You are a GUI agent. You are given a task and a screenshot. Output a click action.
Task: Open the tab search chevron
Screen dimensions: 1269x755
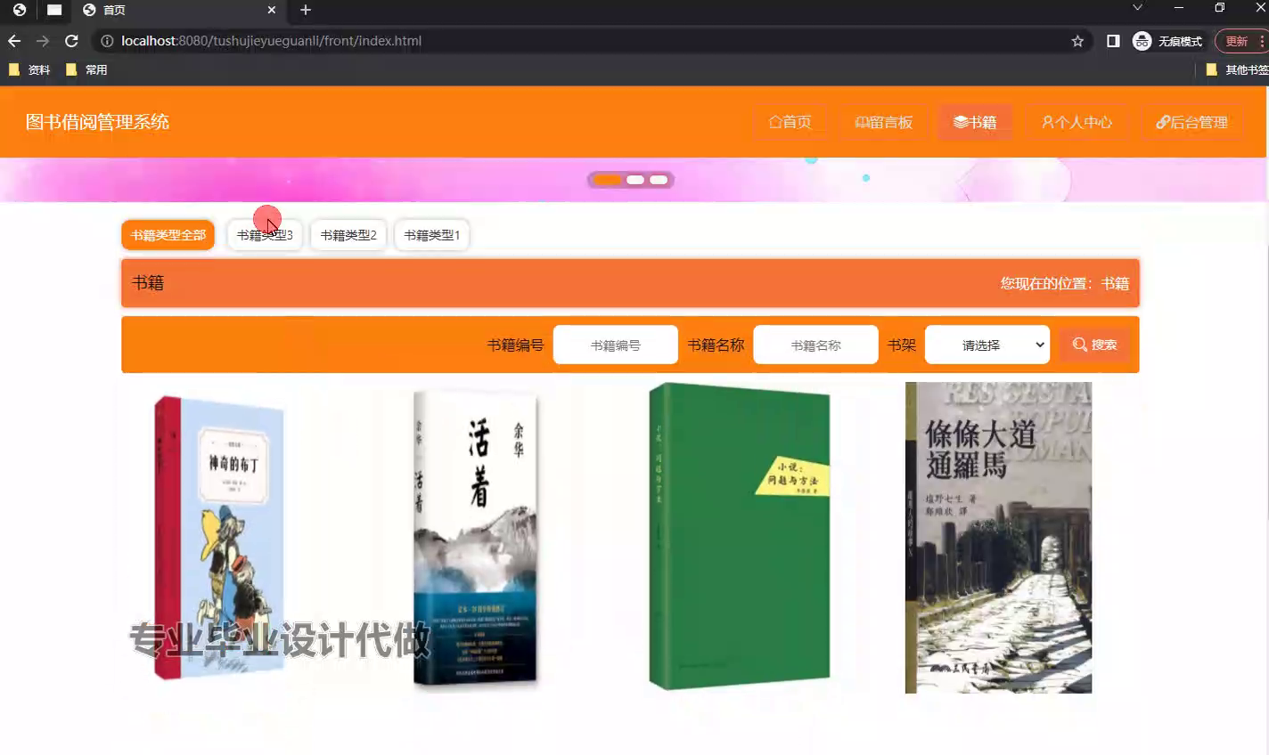[1137, 8]
